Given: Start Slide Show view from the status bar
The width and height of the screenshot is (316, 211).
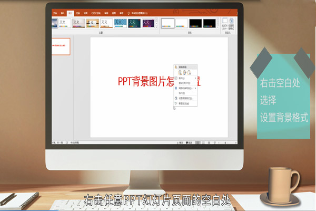Looking at the screenshot, I should click(x=214, y=142).
